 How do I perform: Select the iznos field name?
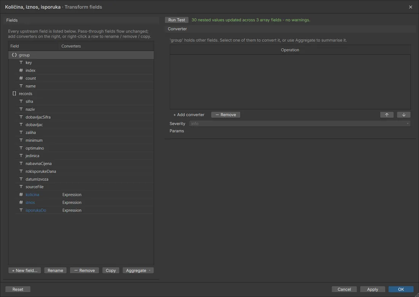pyautogui.click(x=30, y=202)
